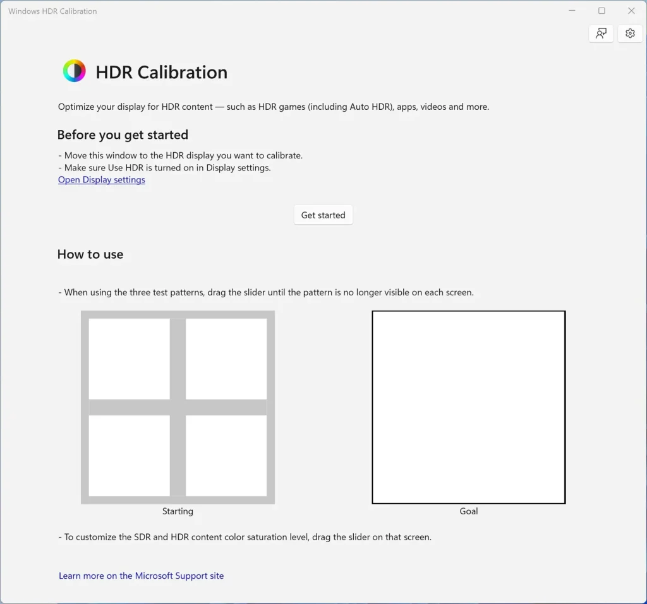Close the Windows HDR Calibration window
Screen dimensions: 647x604
[x=631, y=11]
